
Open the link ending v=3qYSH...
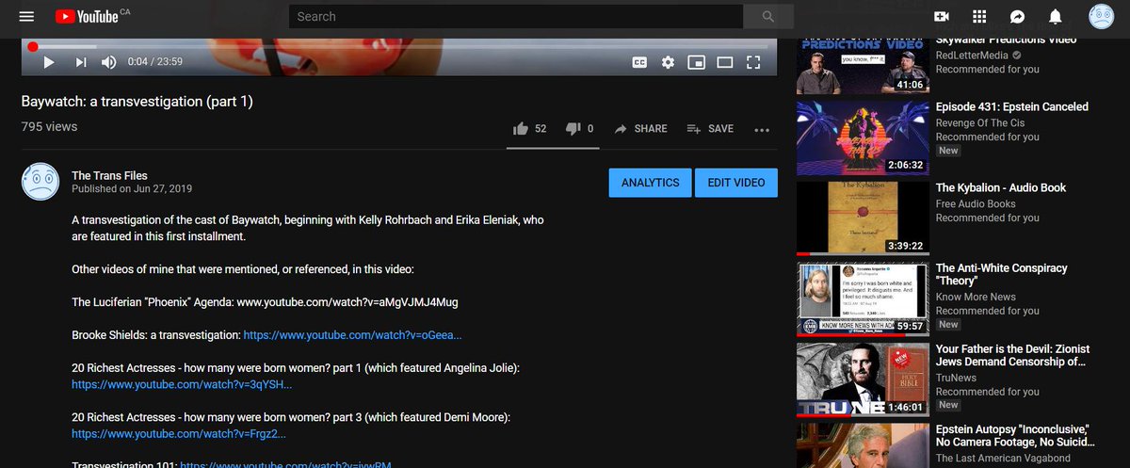tap(182, 384)
